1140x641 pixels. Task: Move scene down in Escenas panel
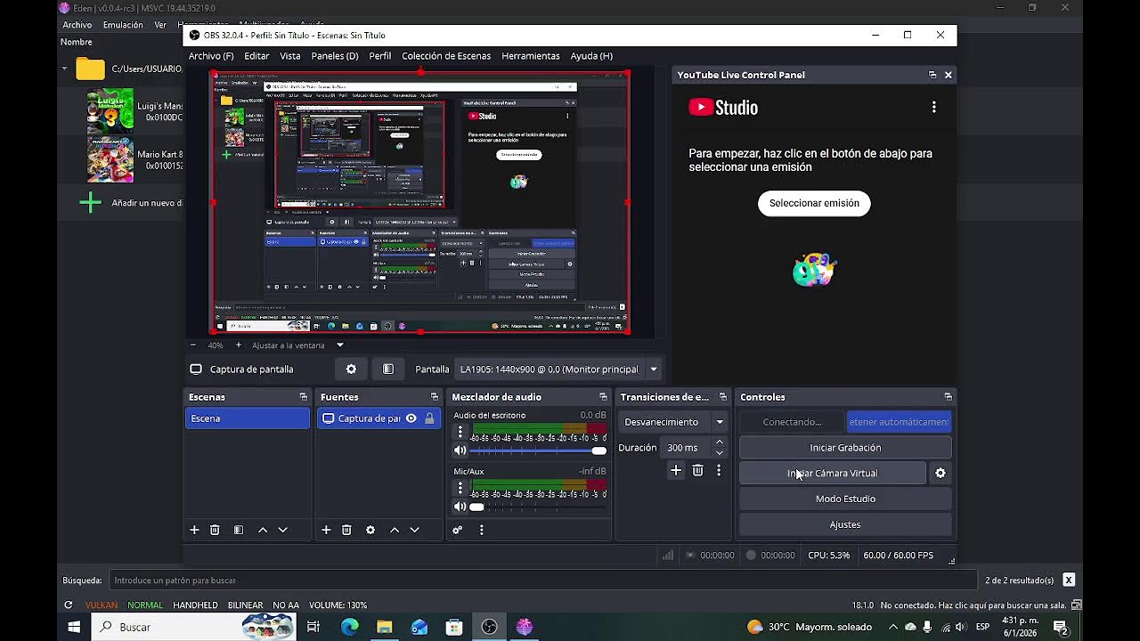[x=283, y=530]
